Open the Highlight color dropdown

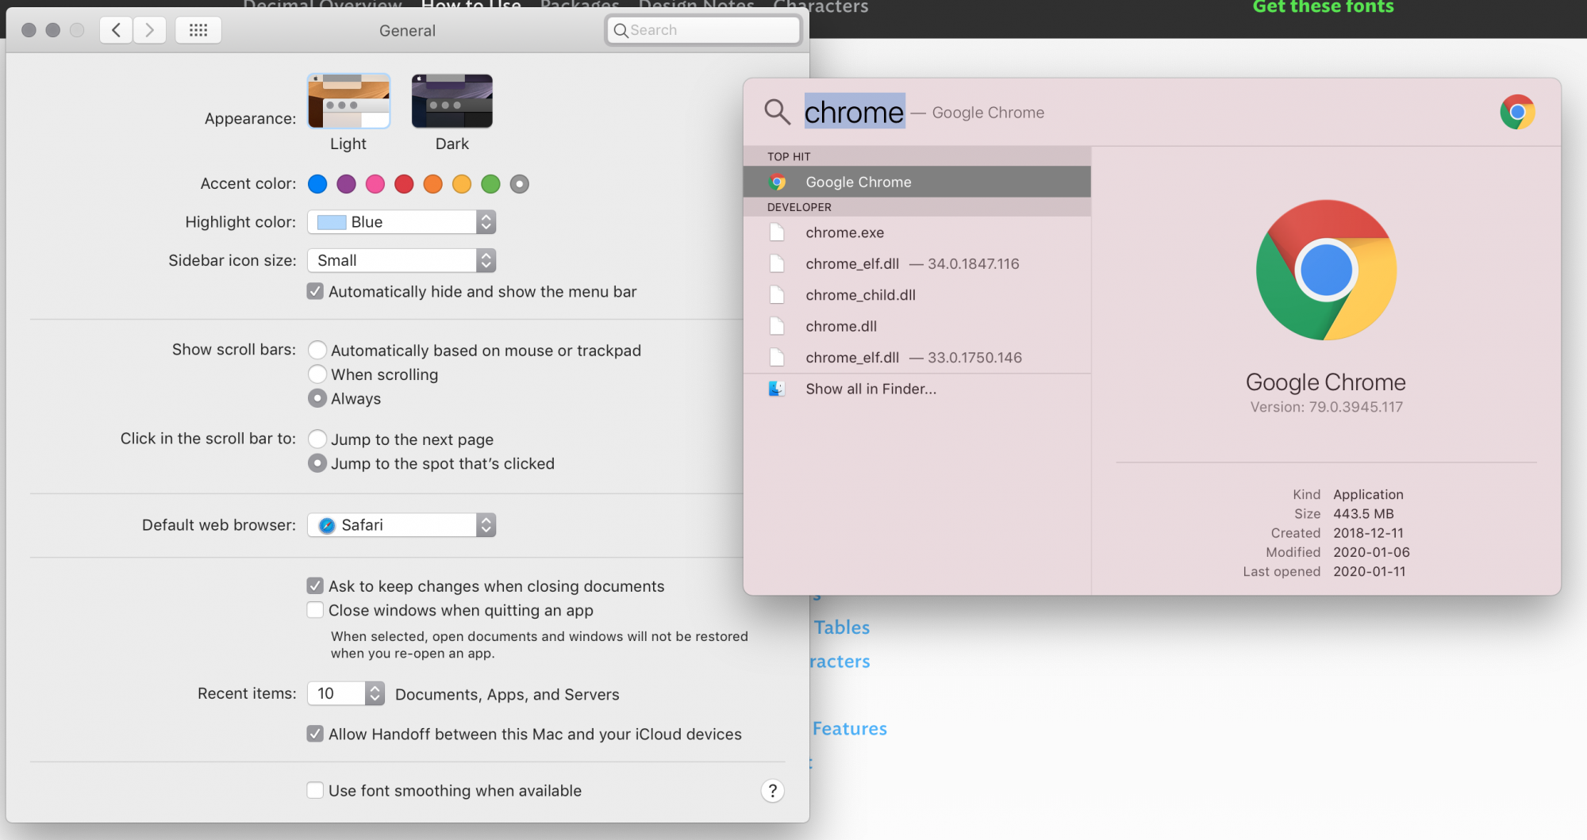point(402,222)
